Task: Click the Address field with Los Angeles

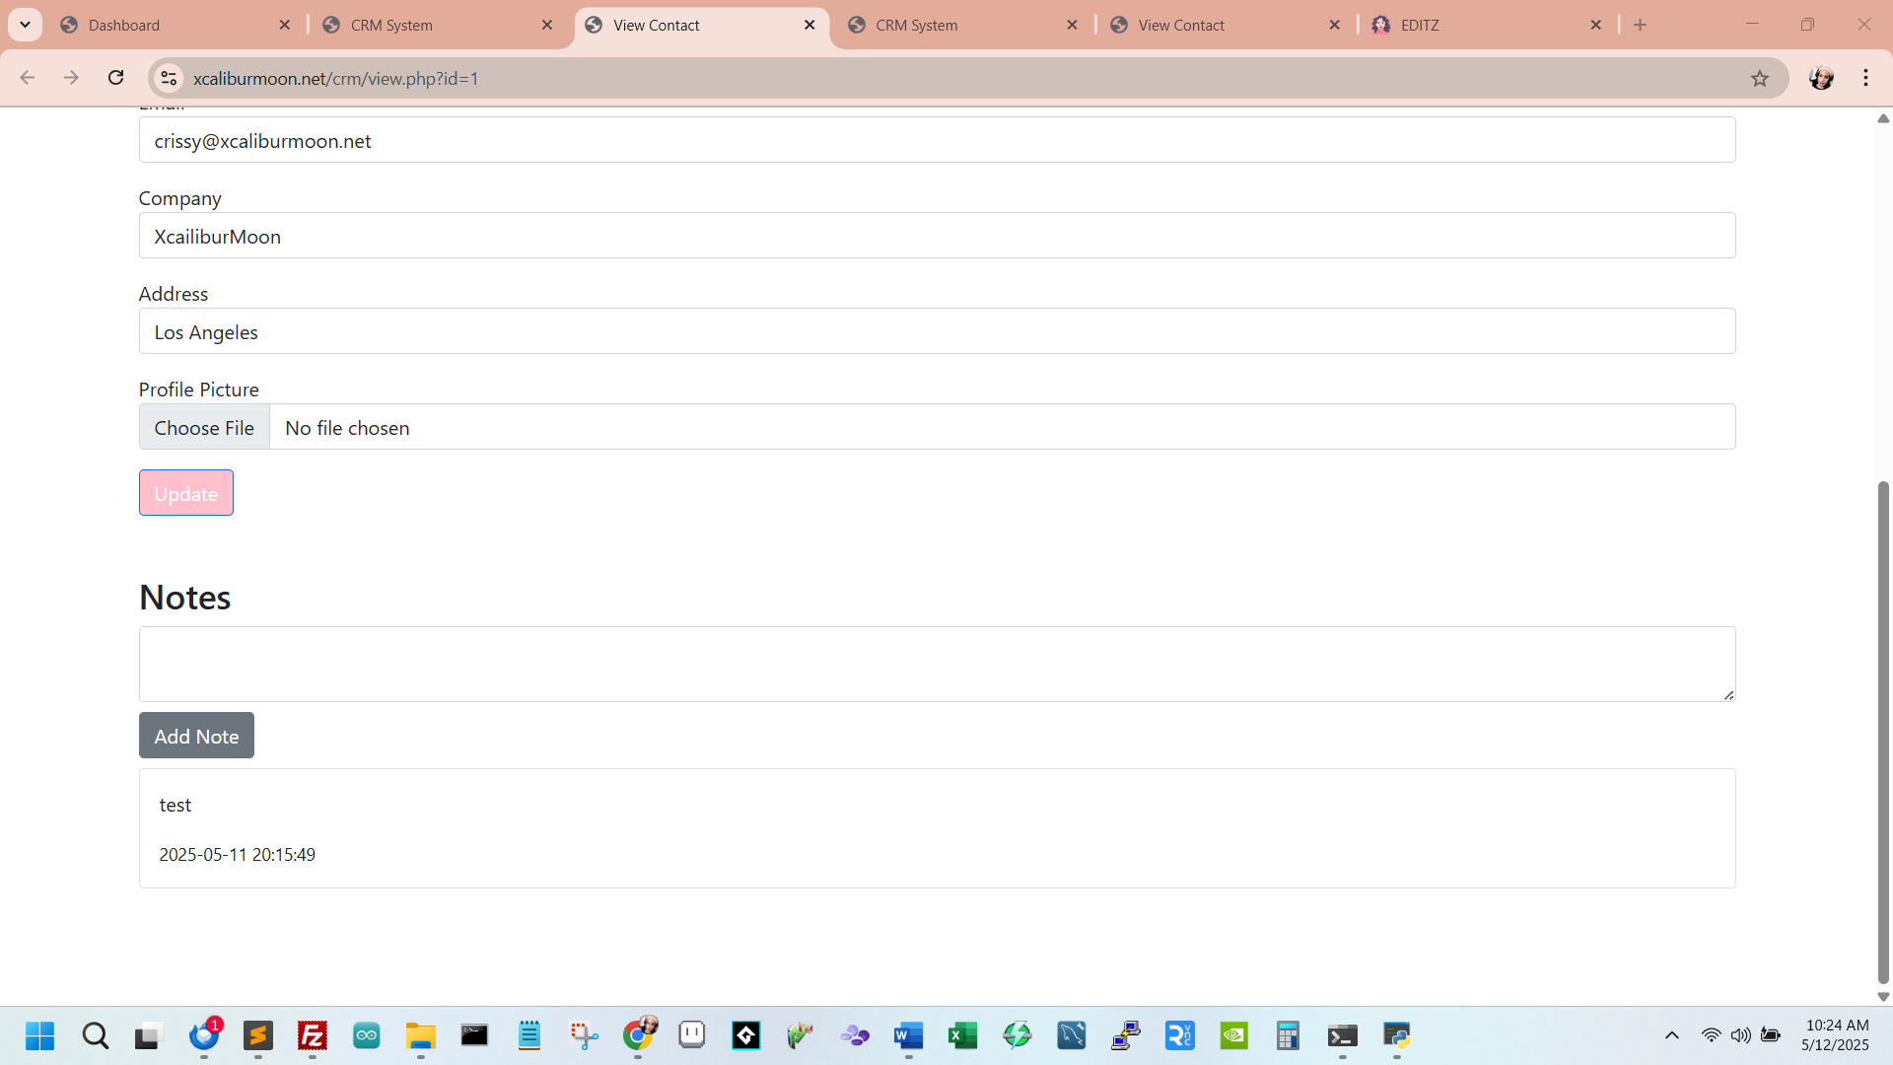Action: (937, 331)
